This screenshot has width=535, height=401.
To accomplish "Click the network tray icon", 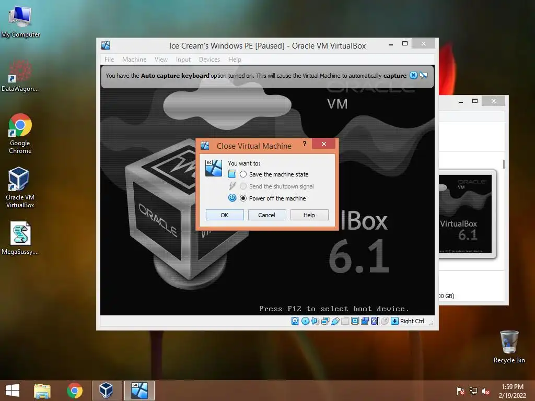I will [x=473, y=391].
